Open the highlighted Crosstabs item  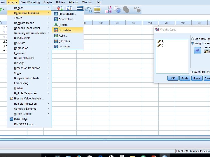click(68, 30)
